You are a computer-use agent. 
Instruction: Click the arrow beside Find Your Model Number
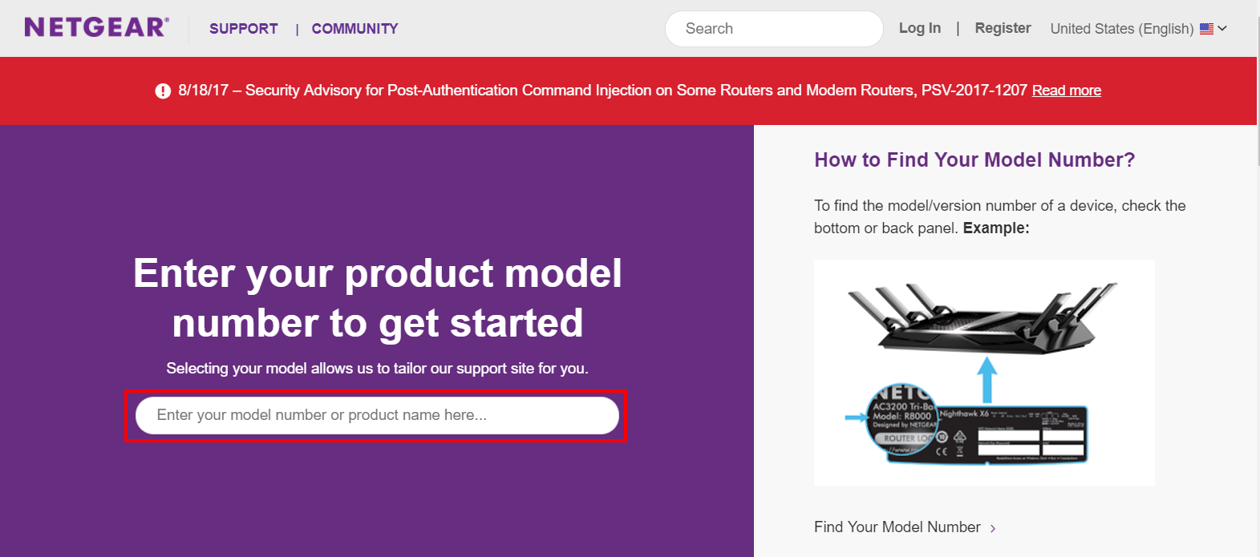pos(993,528)
